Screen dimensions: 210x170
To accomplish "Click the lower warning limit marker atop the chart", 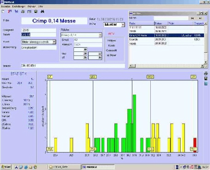I will pyautogui.click(x=93, y=77).
